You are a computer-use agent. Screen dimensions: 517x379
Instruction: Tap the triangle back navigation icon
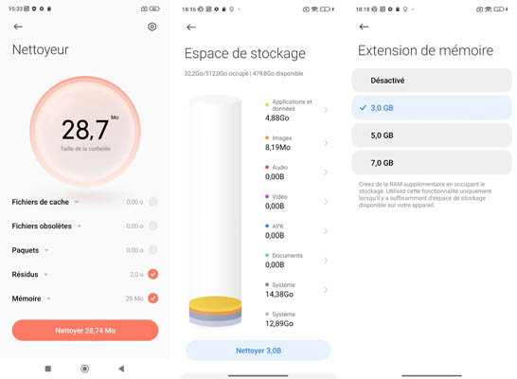pos(121,369)
